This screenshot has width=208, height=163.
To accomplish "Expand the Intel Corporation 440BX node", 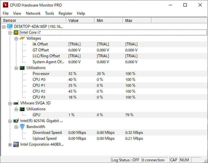I will [x=10, y=144].
